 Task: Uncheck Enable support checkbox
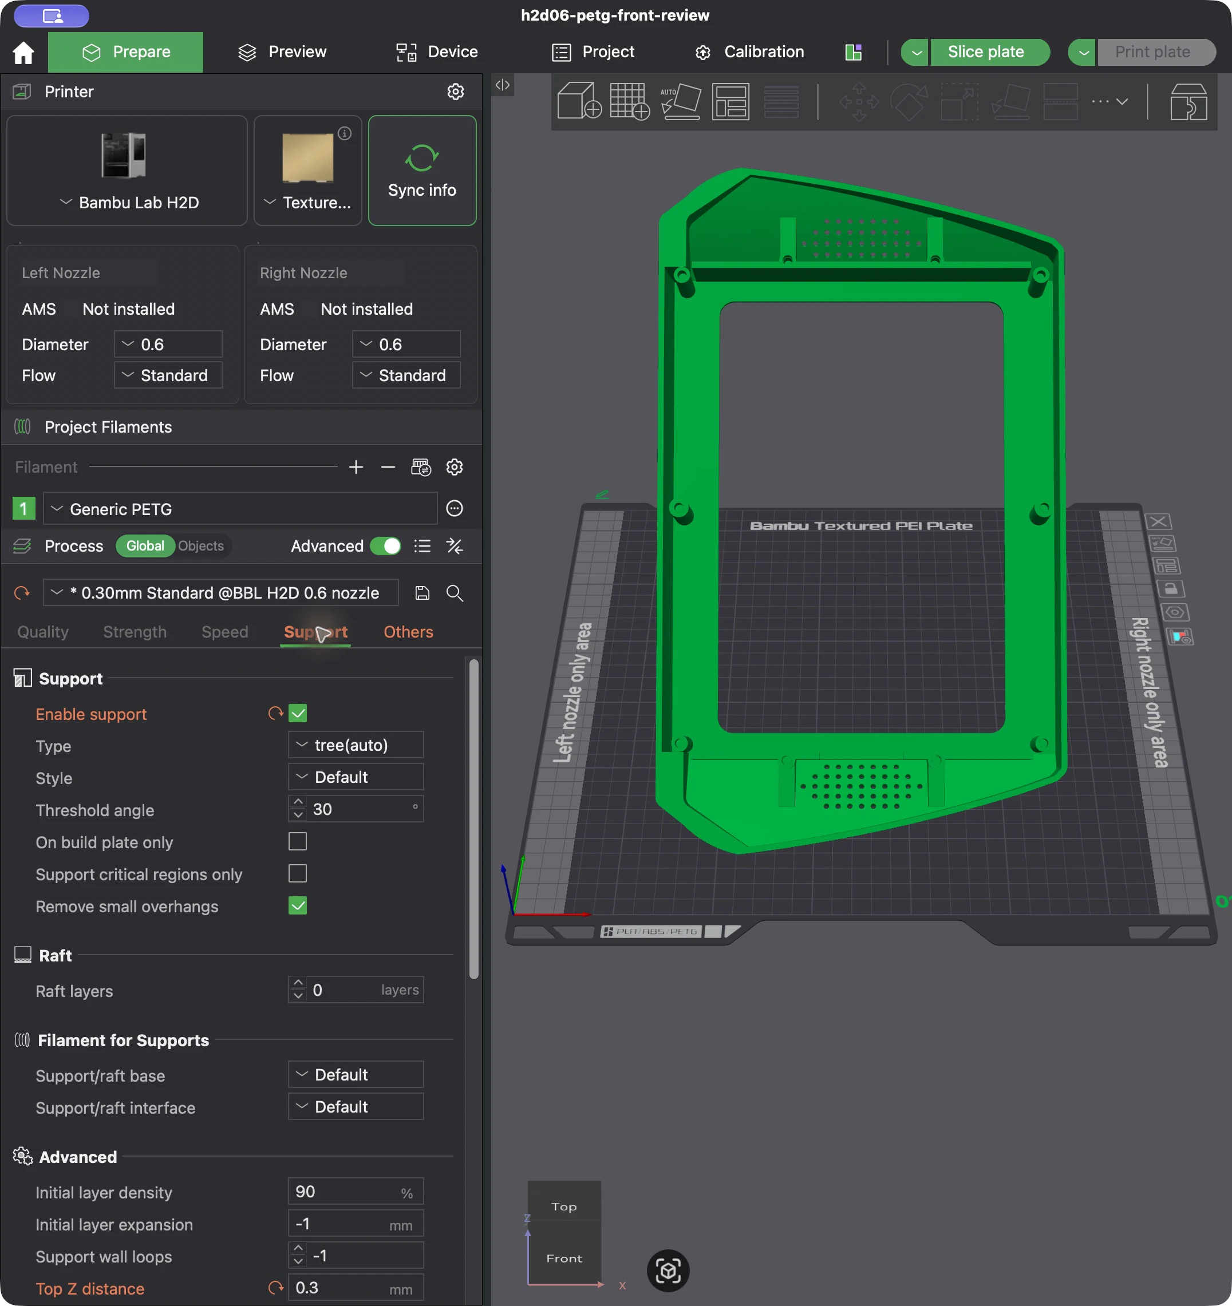coord(298,714)
